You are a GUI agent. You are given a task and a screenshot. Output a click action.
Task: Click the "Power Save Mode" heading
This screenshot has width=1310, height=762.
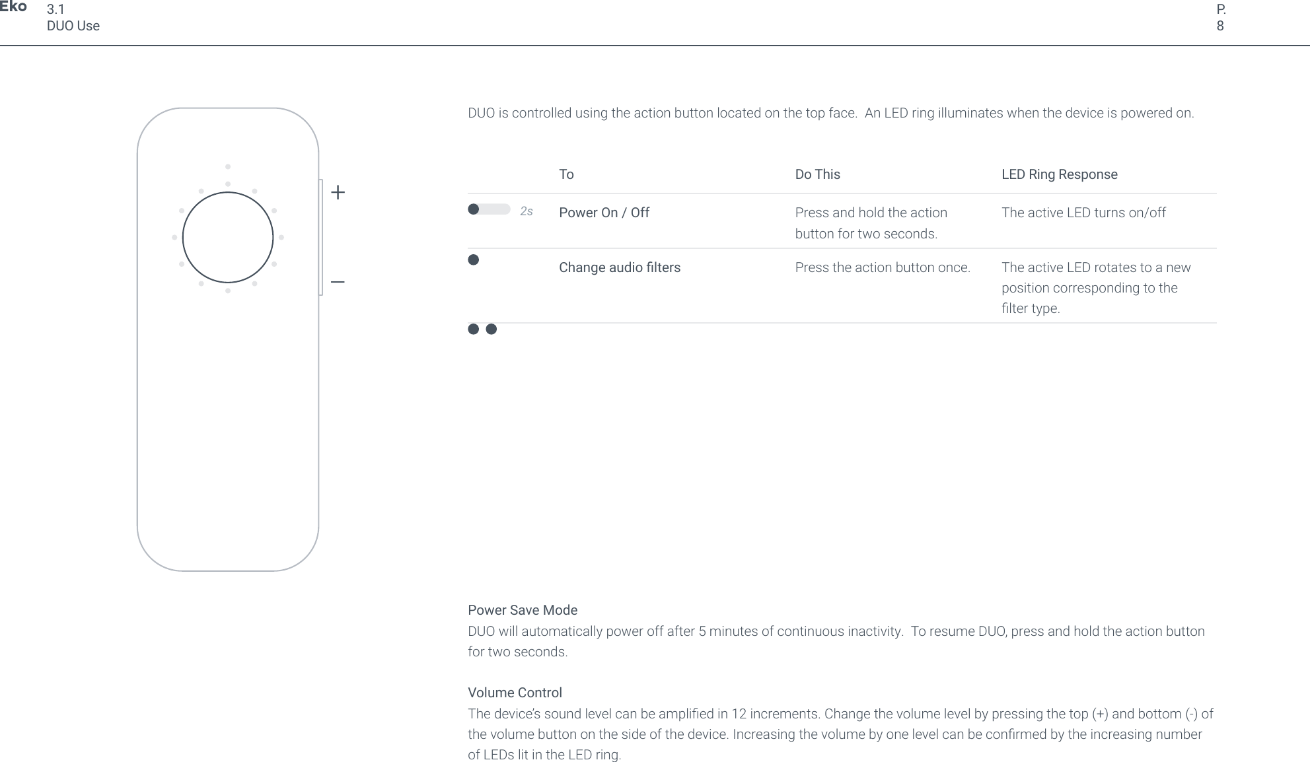(x=522, y=610)
